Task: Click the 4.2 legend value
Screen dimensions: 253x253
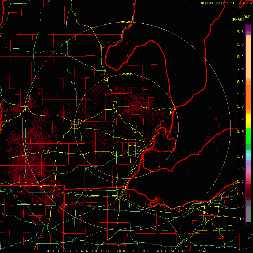Action: 240,119
